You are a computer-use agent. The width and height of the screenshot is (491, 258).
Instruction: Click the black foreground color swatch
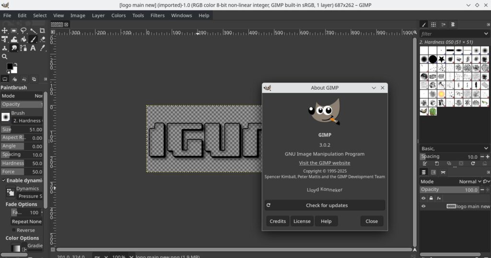(x=10, y=66)
